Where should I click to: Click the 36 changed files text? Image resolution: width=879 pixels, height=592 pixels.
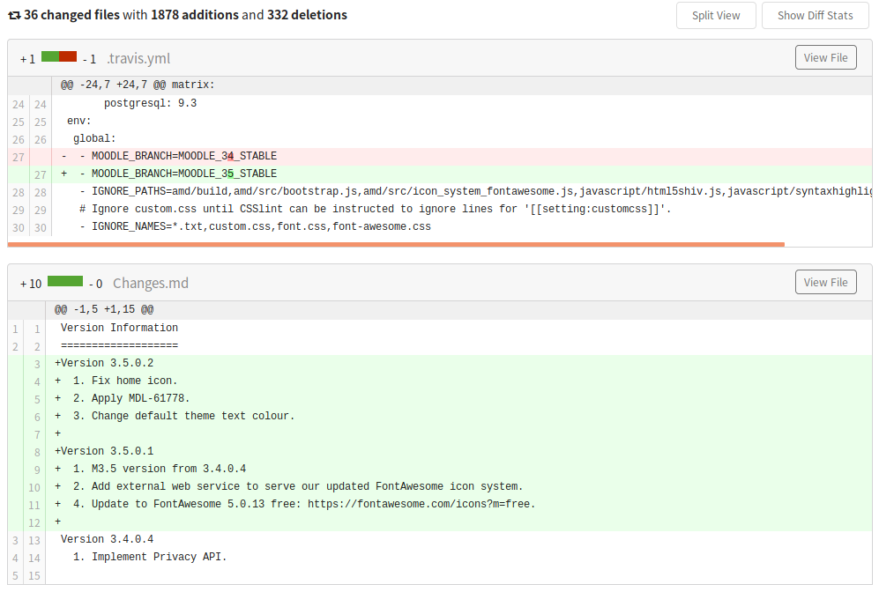[71, 15]
